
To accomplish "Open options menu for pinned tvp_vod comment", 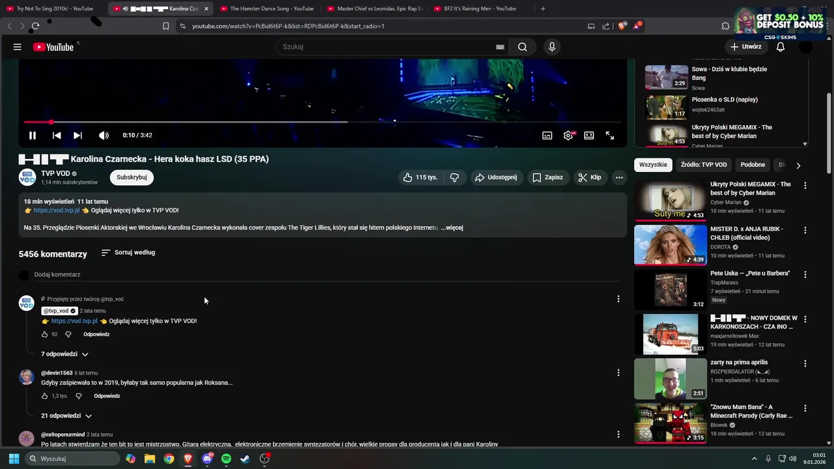I will pyautogui.click(x=618, y=299).
